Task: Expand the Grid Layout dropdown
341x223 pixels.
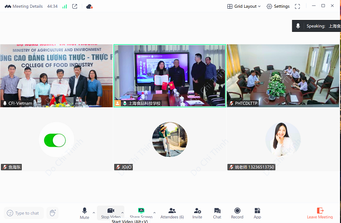Action: (x=244, y=6)
